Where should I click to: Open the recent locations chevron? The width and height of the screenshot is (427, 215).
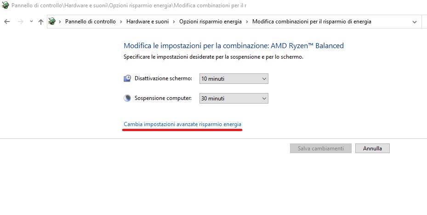point(31,22)
